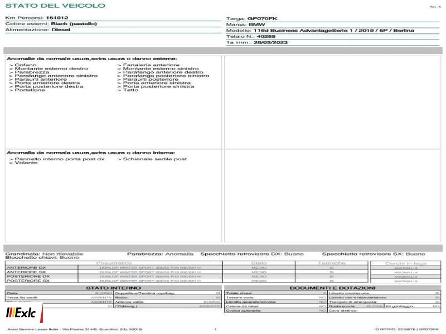Click the 'Paraurti anteriore' entry
Viewport: 446px width, 334px height.
(x=41, y=79)
